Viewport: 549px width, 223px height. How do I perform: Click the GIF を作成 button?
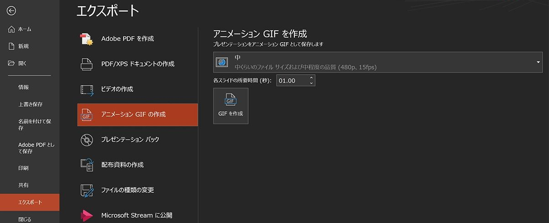pos(231,106)
